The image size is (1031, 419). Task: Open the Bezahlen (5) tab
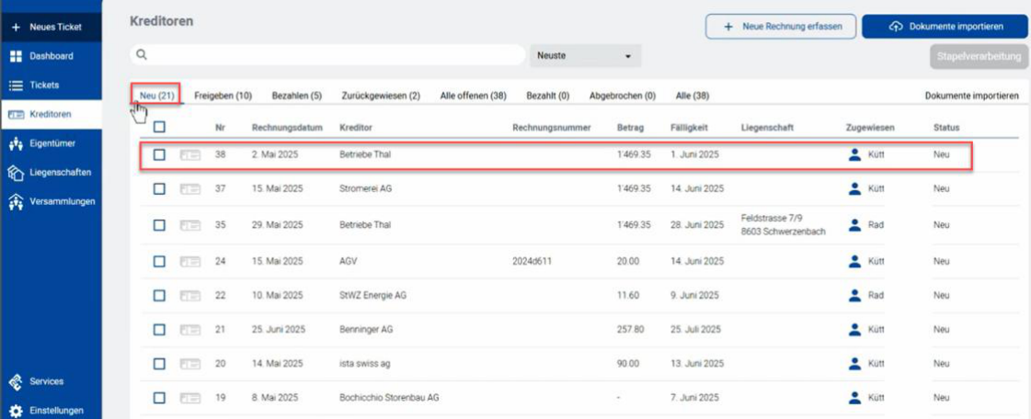coord(296,96)
